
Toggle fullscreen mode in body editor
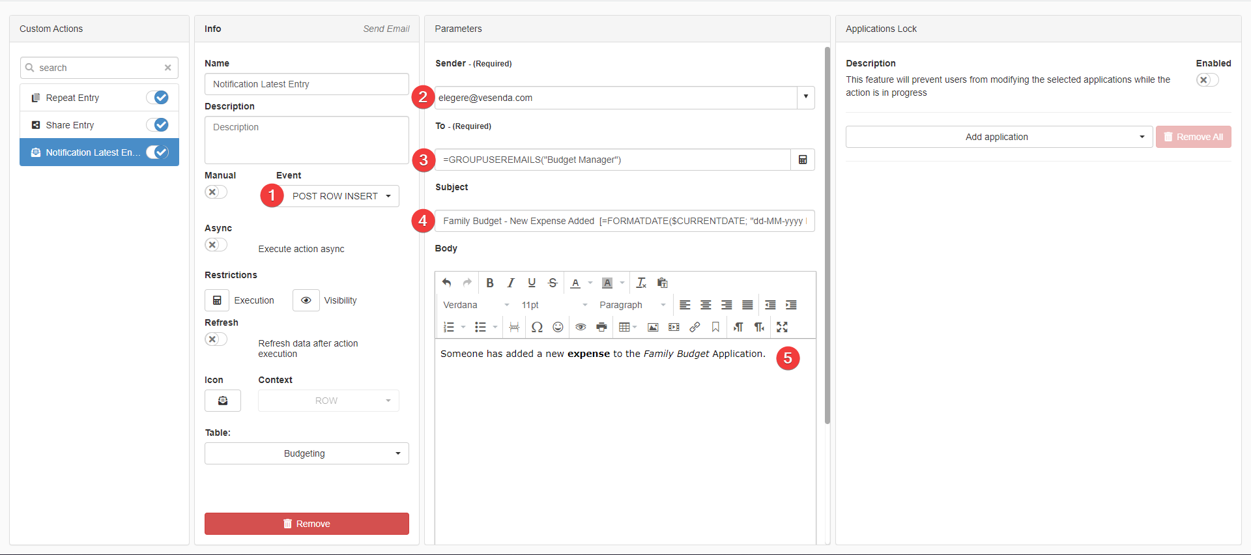[x=782, y=327]
